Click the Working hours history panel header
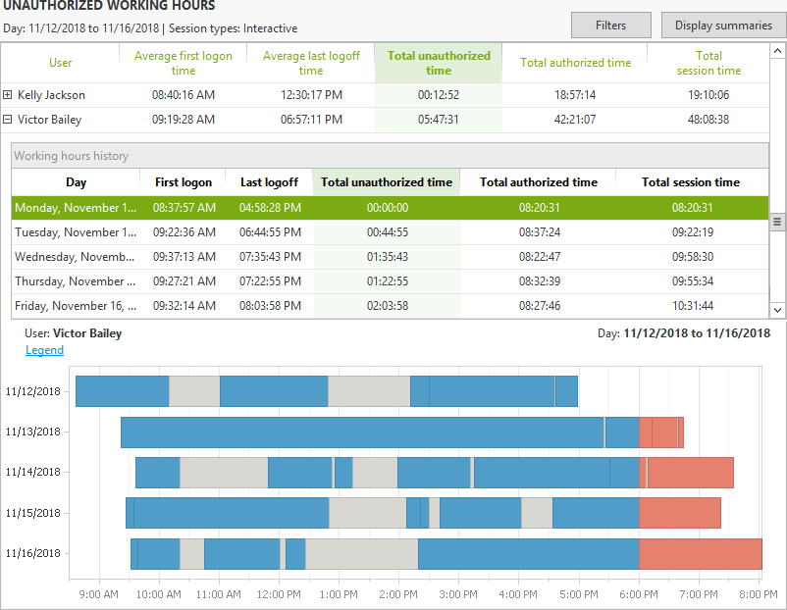This screenshot has height=610, width=787. point(390,156)
